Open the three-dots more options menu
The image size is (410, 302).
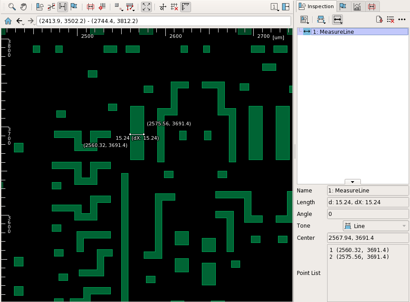pyautogui.click(x=402, y=19)
